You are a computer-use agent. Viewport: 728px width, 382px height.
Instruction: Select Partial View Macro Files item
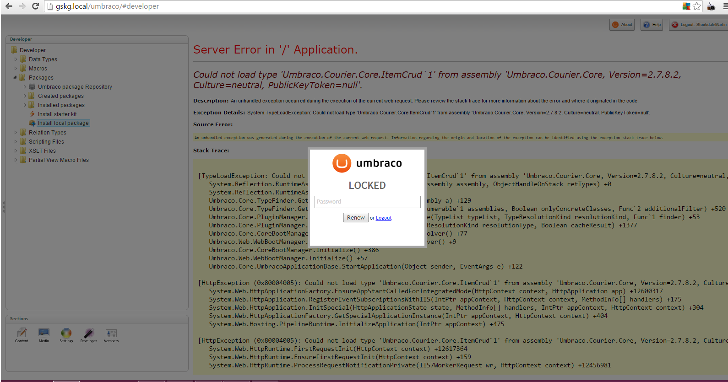coord(59,160)
